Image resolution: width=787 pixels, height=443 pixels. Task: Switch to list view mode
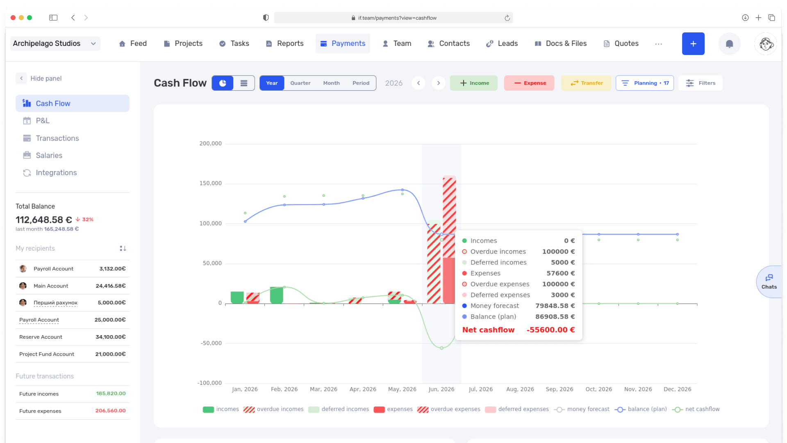click(244, 83)
